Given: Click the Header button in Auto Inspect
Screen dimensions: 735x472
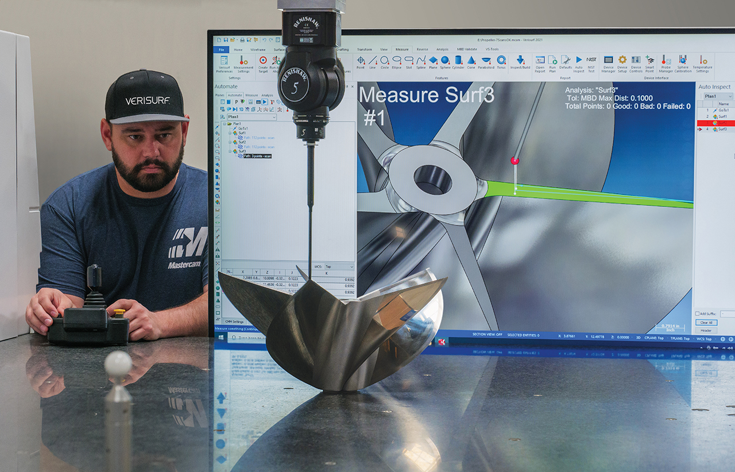Looking at the screenshot, I should click(706, 330).
